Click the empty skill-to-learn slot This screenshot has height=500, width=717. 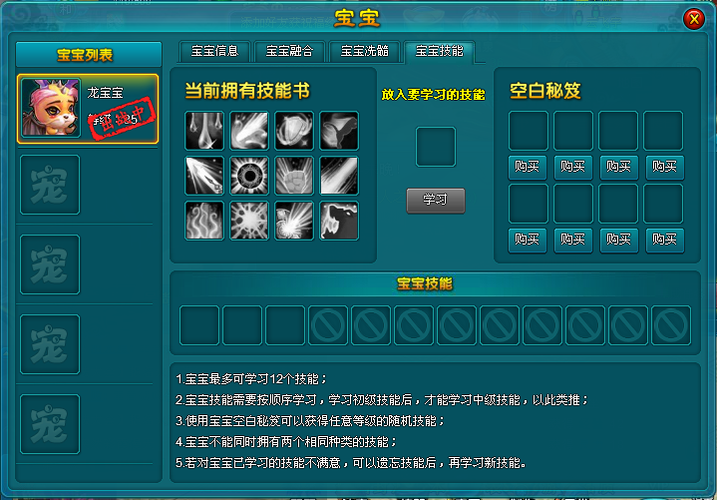click(x=436, y=147)
